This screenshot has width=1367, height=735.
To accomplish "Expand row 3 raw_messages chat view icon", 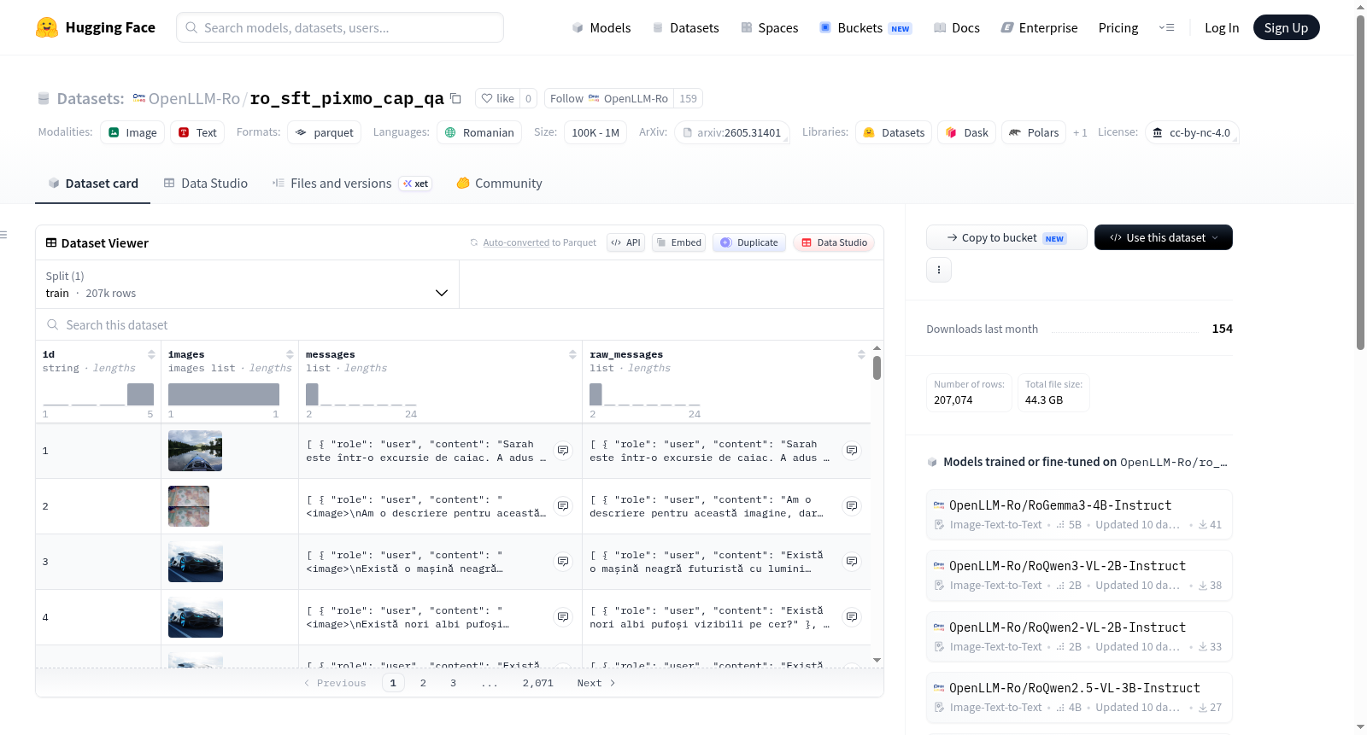I will (x=852, y=561).
